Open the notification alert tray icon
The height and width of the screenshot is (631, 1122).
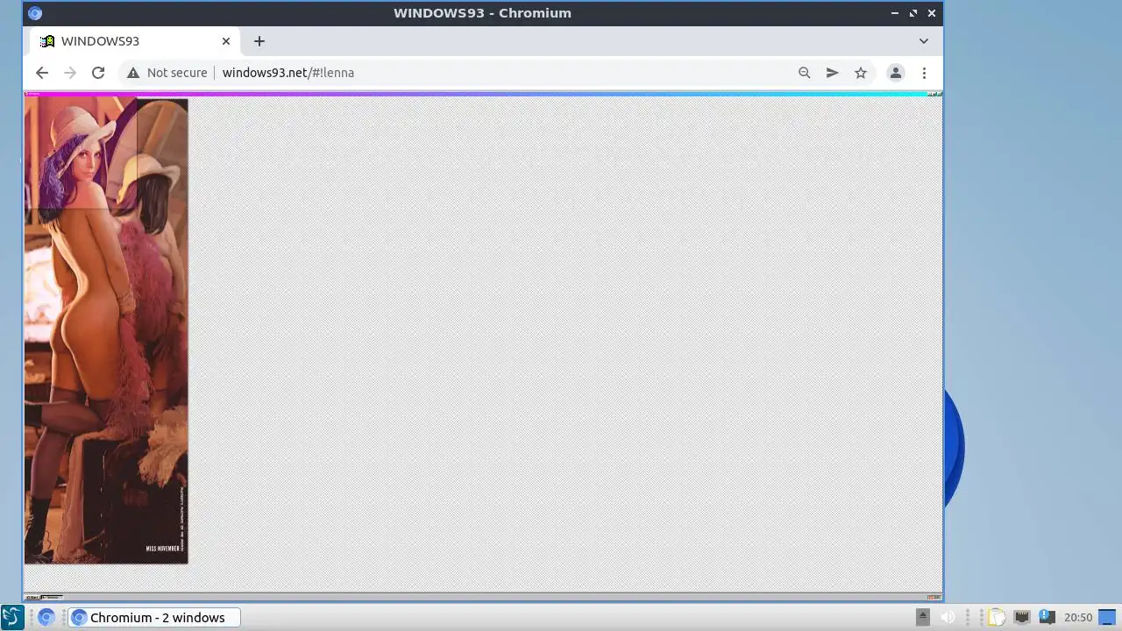pyautogui.click(x=1046, y=617)
